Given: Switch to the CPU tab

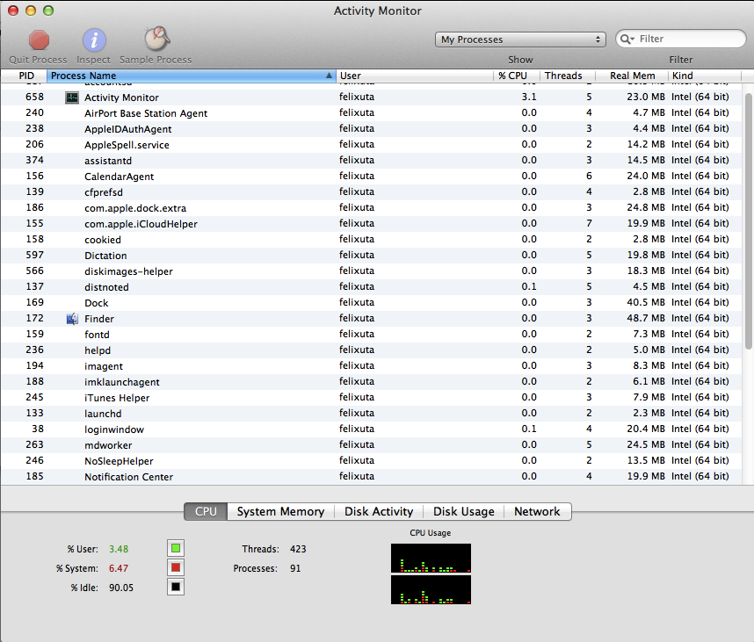Looking at the screenshot, I should [x=206, y=512].
